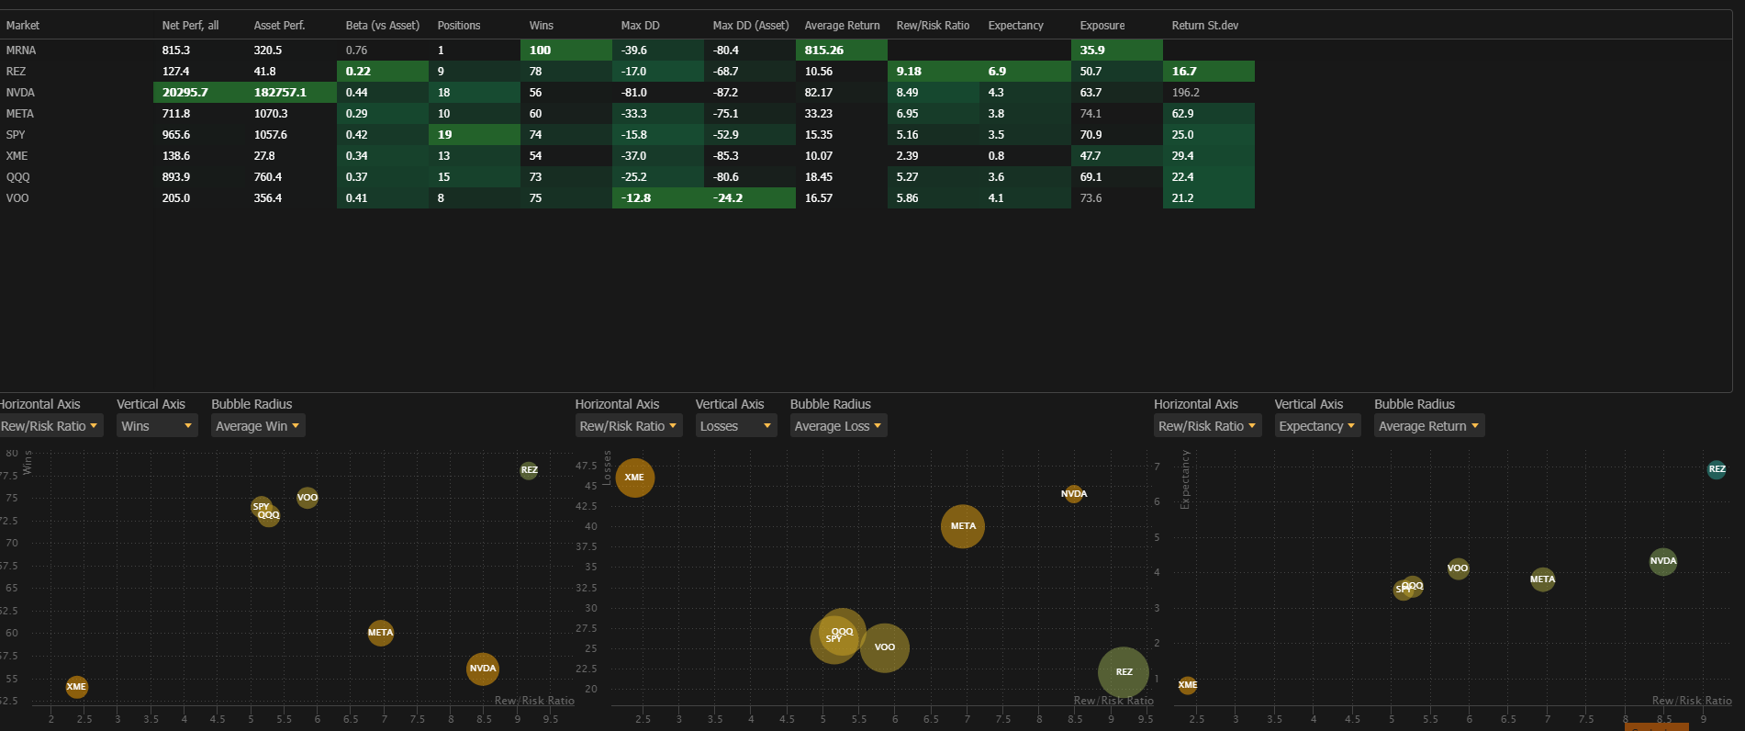The image size is (1745, 731).
Task: Open the Losses vertical axis dropdown
Action: point(736,426)
